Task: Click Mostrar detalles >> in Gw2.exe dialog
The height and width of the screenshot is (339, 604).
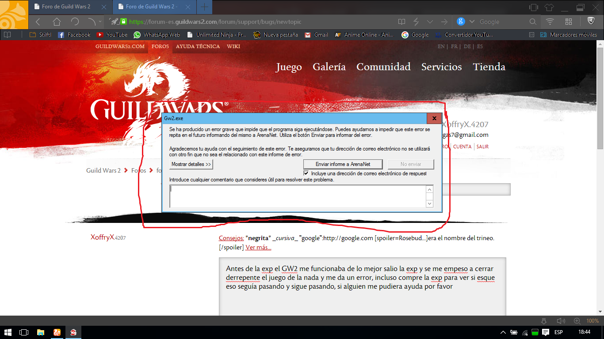Action: click(191, 164)
